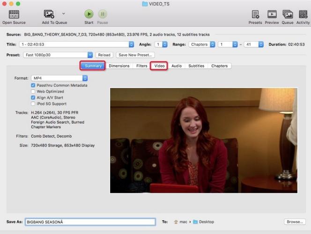Click the video preview image
This screenshot has width=311, height=234.
200,140
